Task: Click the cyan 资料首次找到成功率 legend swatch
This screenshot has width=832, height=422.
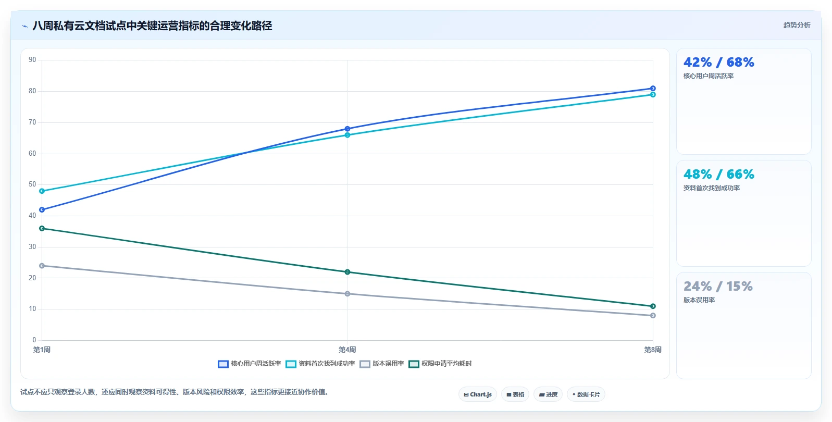Action: click(x=291, y=364)
